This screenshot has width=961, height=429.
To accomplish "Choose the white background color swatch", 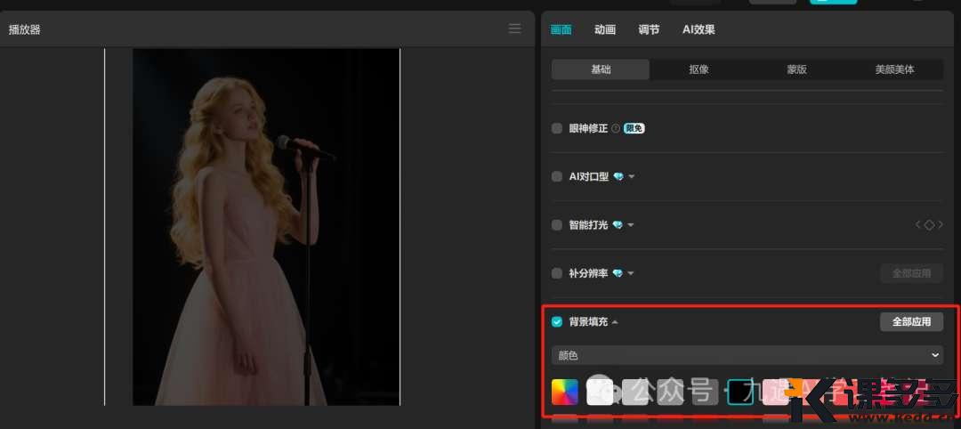I will point(600,393).
